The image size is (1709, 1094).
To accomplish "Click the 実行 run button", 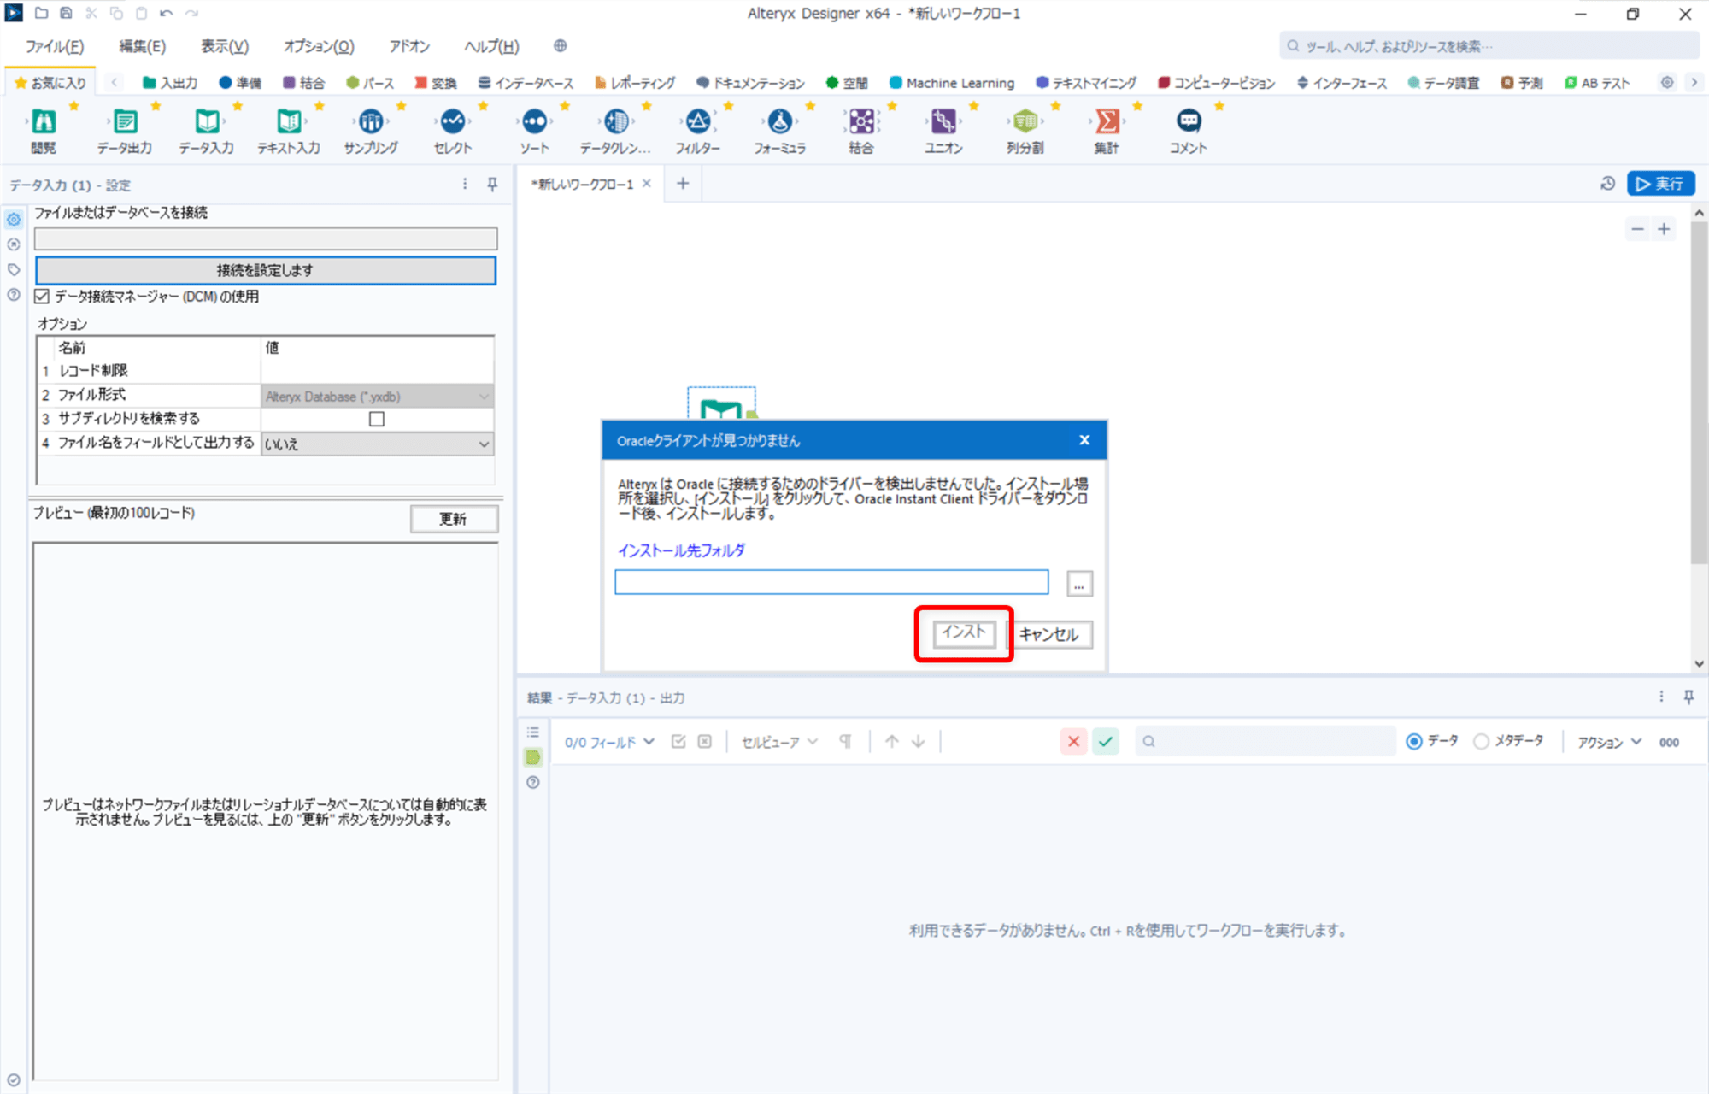I will pos(1660,184).
